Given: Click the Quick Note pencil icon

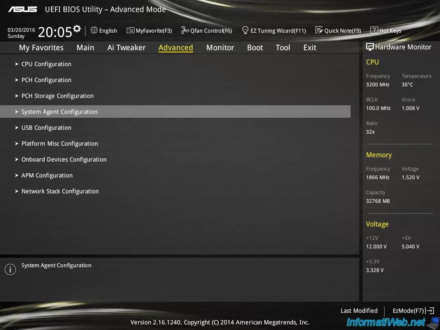Looking at the screenshot, I should [x=319, y=30].
